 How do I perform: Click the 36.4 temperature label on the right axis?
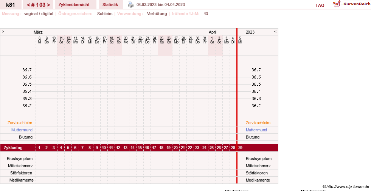[x=256, y=91]
